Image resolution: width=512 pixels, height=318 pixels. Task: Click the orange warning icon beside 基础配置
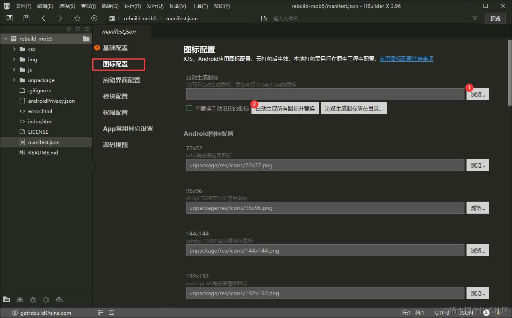pyautogui.click(x=97, y=48)
